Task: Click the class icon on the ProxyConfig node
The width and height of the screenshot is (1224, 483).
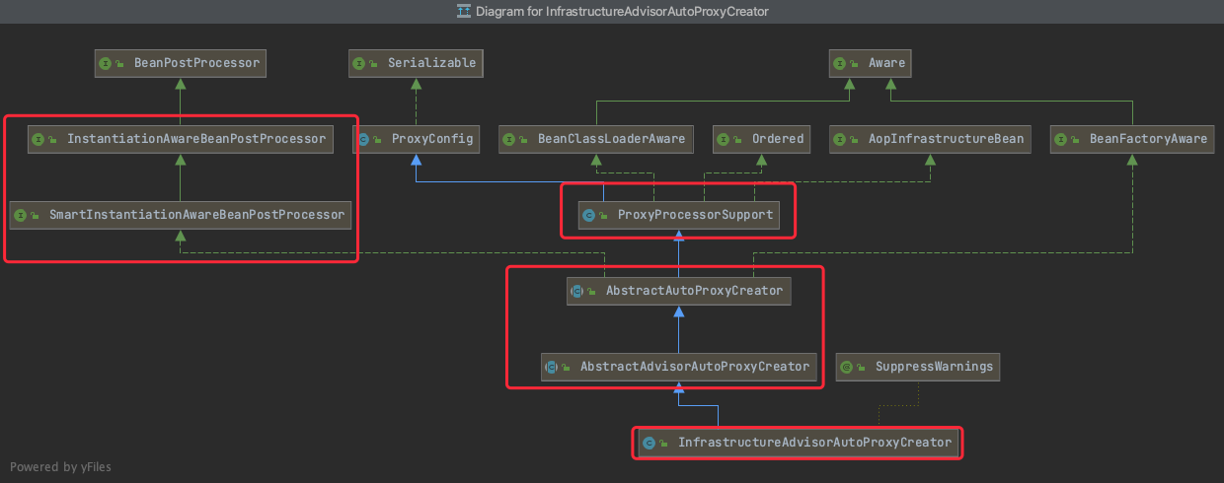Action: (363, 140)
